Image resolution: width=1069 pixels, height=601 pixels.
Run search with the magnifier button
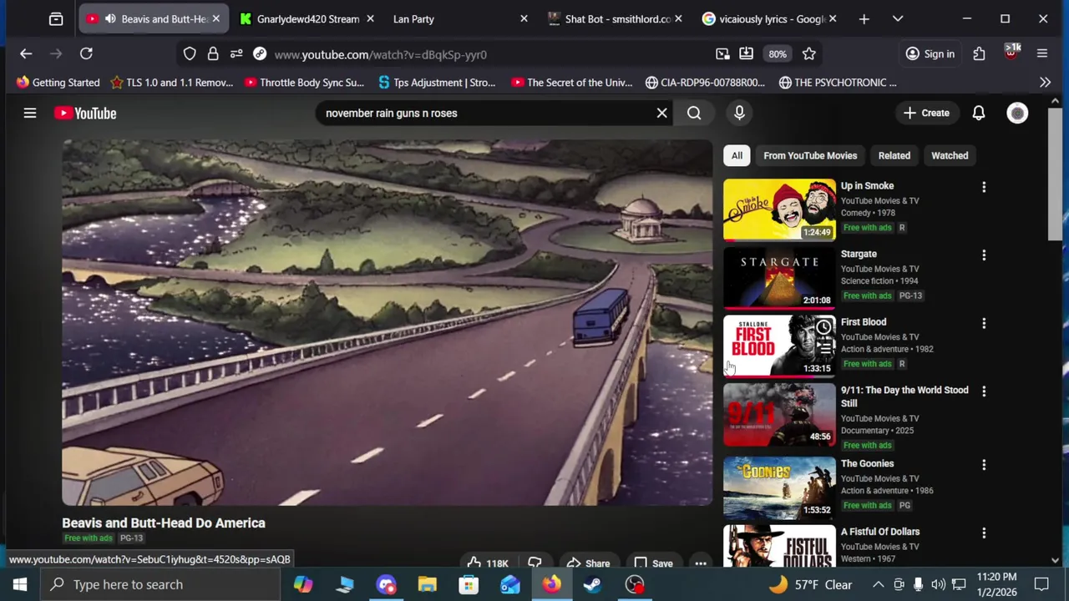point(694,113)
